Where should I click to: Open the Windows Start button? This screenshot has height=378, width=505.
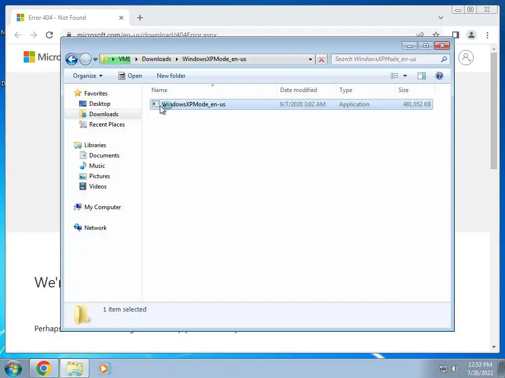(x=13, y=368)
